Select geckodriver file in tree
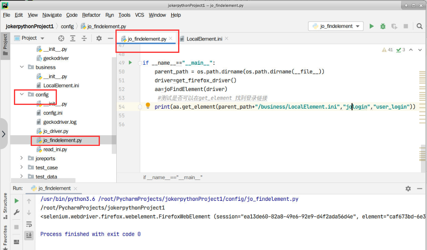This screenshot has width=427, height=250. (x=56, y=58)
